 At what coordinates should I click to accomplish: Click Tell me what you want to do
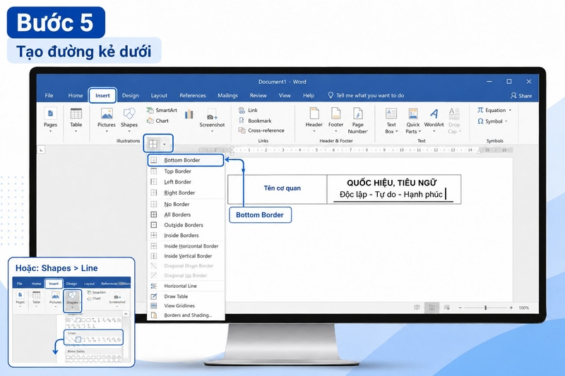(x=366, y=95)
